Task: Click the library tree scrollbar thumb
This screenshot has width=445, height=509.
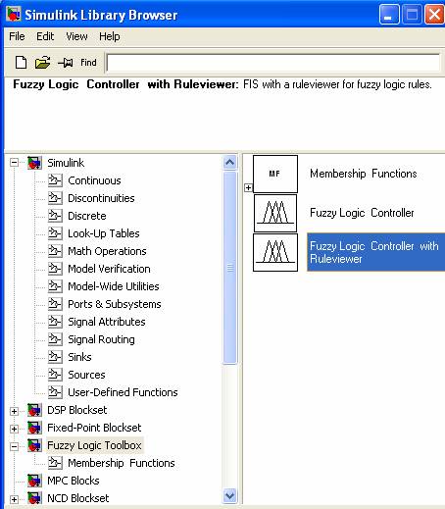Action: point(229,268)
